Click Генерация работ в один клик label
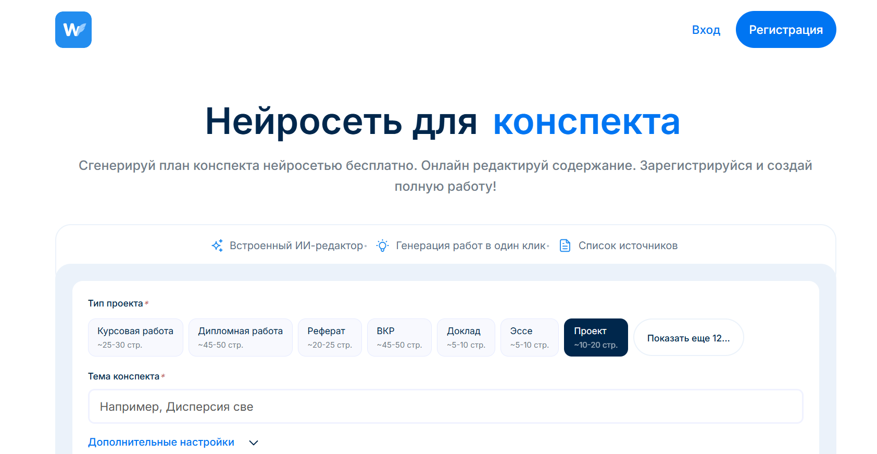The height and width of the screenshot is (454, 877). [x=470, y=246]
